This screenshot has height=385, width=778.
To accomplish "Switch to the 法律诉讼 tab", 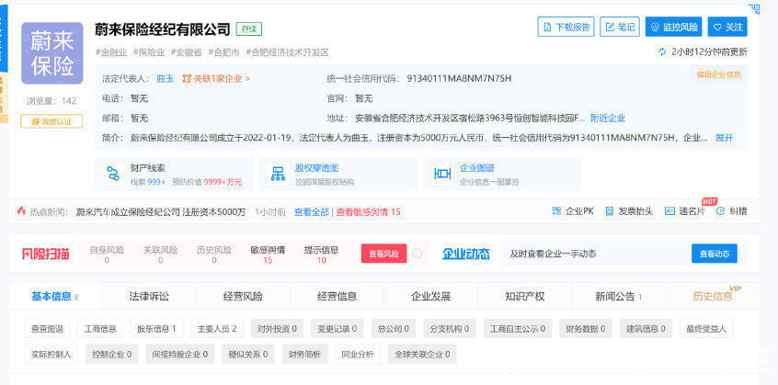I will click(149, 296).
